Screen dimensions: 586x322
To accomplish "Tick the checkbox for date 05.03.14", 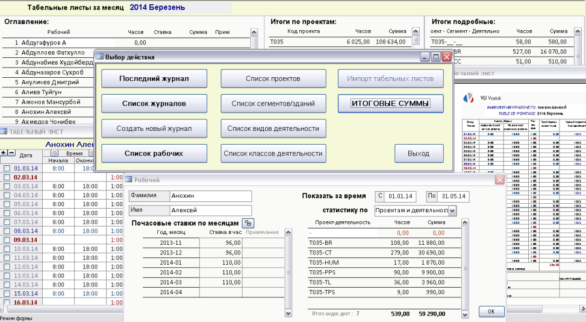I will click(x=7, y=204).
